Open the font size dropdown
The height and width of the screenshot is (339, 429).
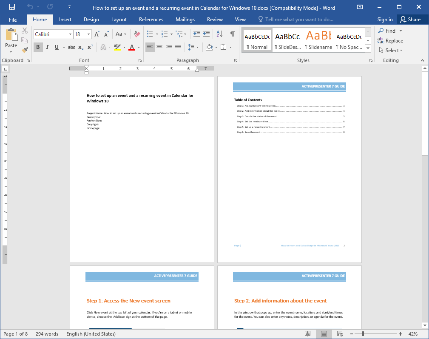click(88, 34)
